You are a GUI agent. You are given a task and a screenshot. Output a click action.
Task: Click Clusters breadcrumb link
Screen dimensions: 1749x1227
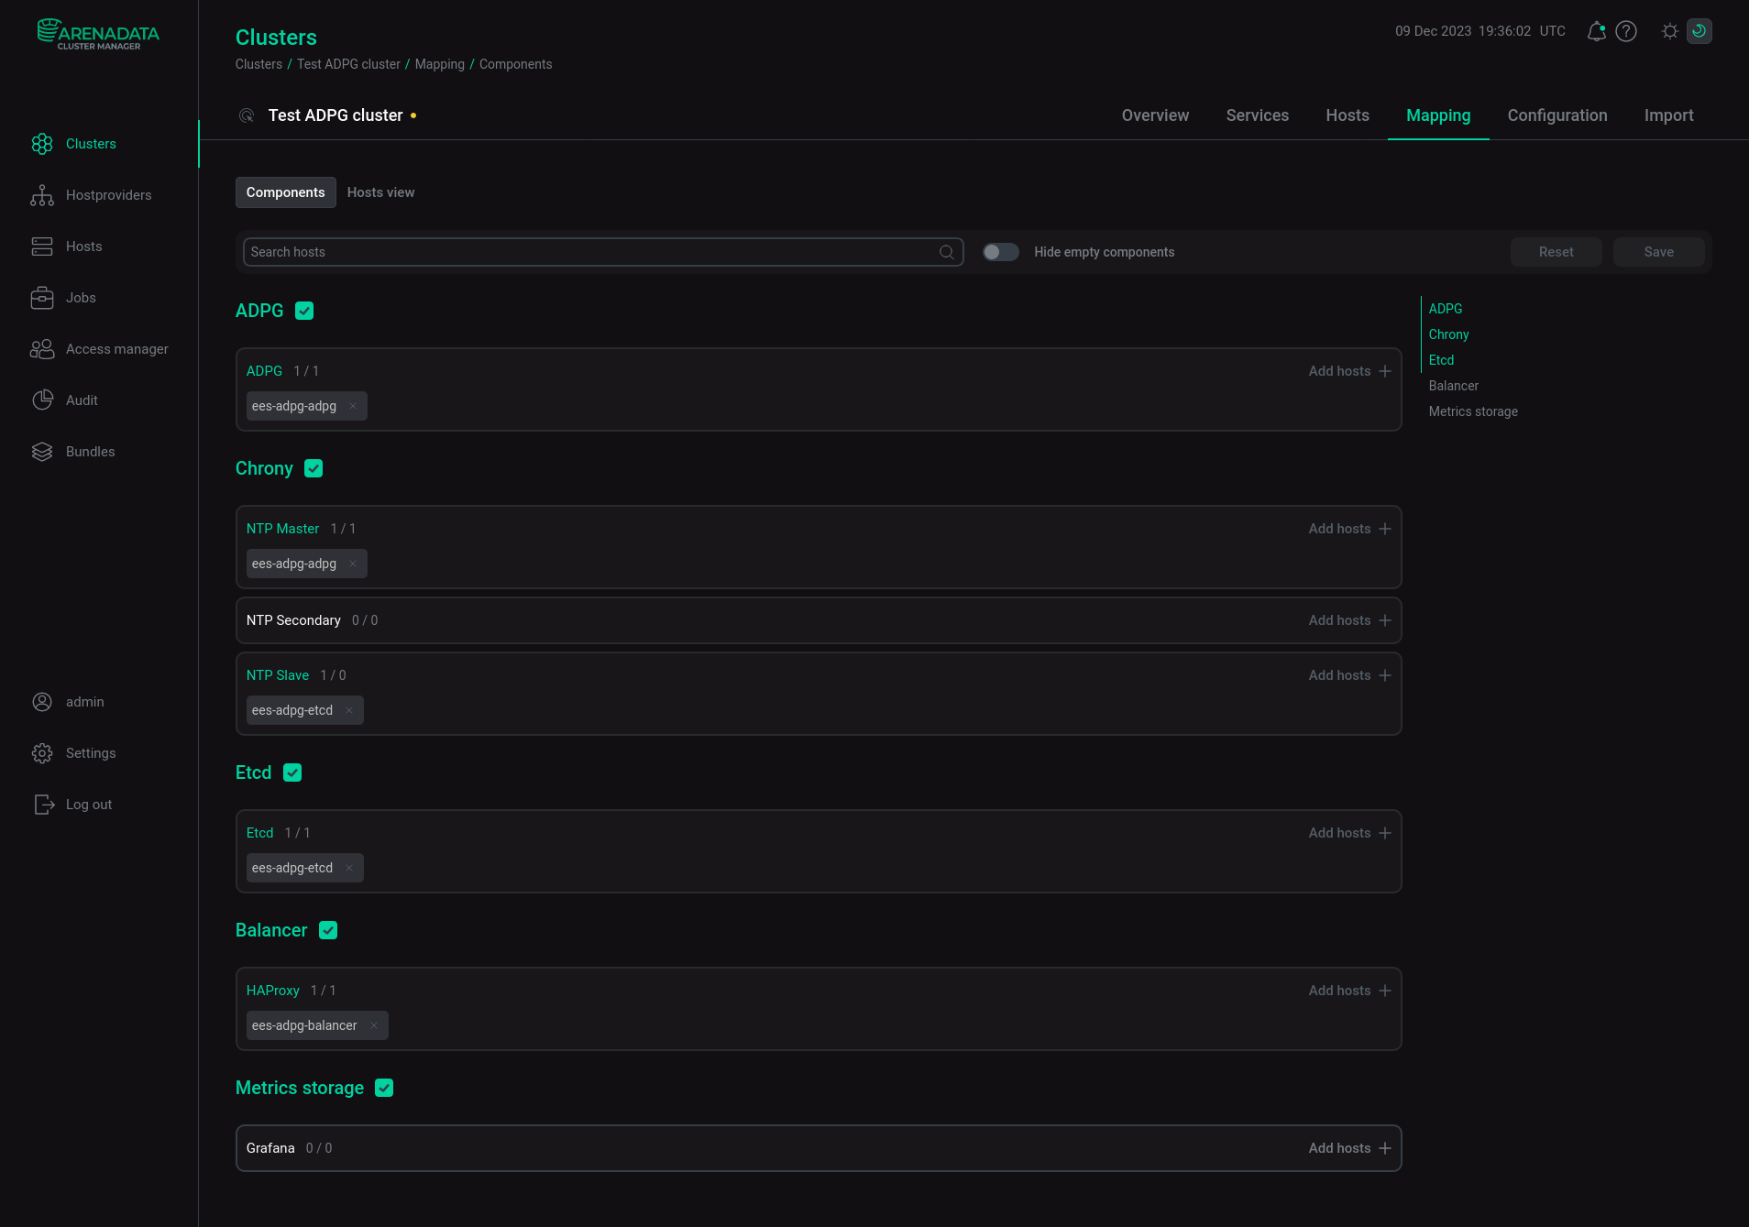[x=258, y=64]
